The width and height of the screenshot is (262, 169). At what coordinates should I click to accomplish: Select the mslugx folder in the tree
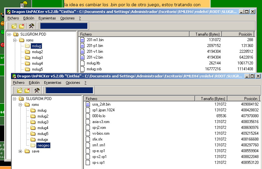(x=43, y=140)
